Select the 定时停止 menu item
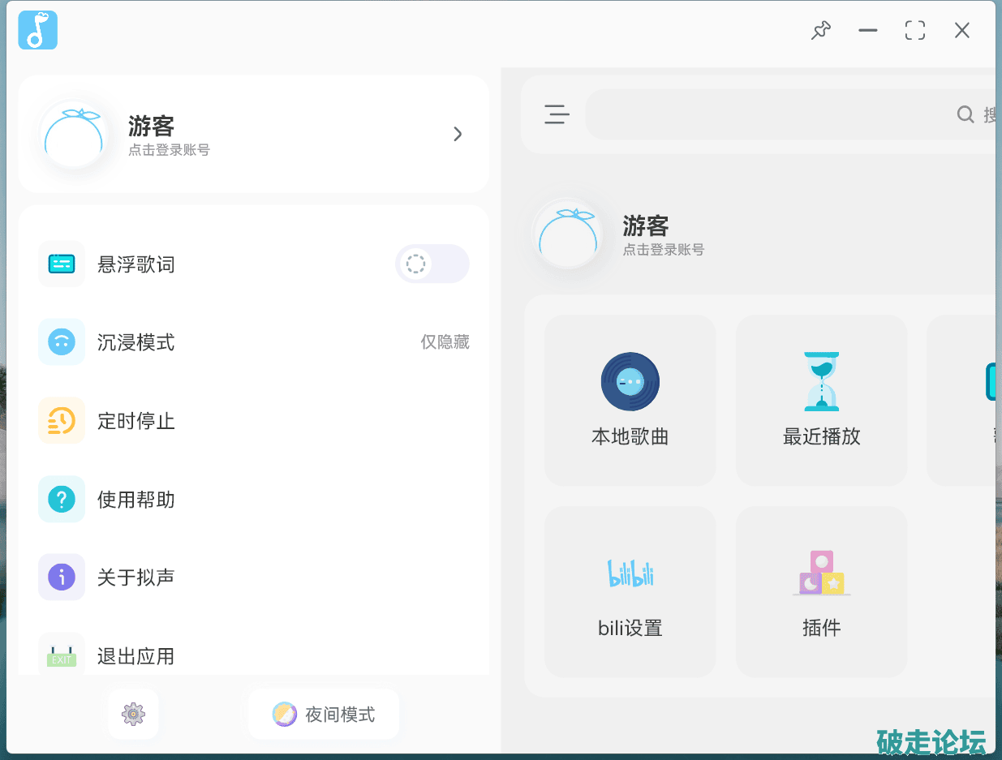1002x760 pixels. point(136,421)
